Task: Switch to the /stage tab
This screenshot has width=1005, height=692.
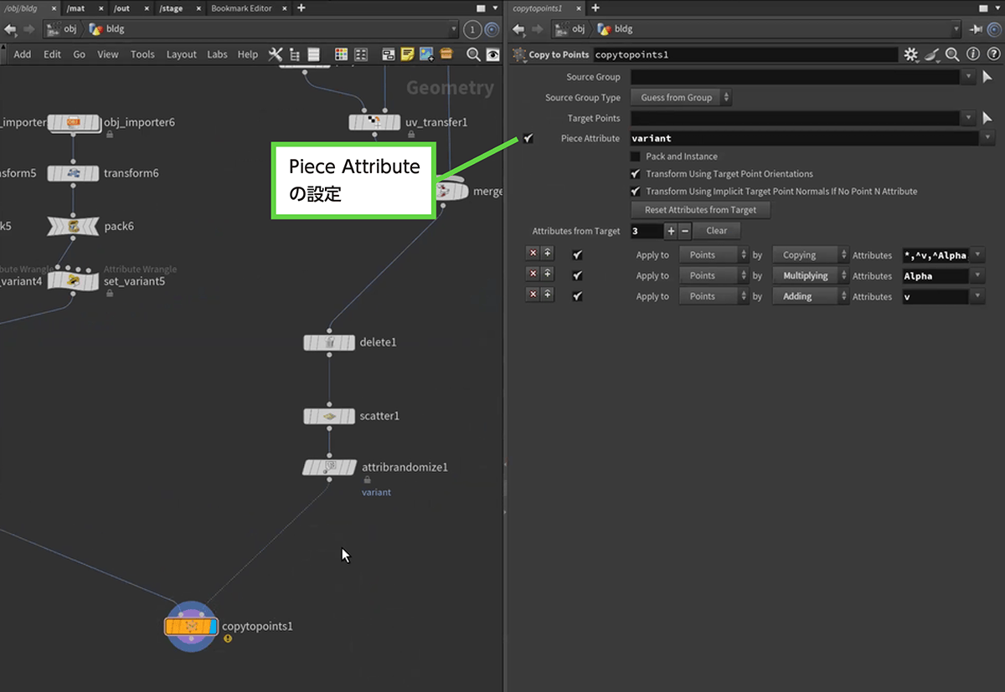Action: (172, 8)
